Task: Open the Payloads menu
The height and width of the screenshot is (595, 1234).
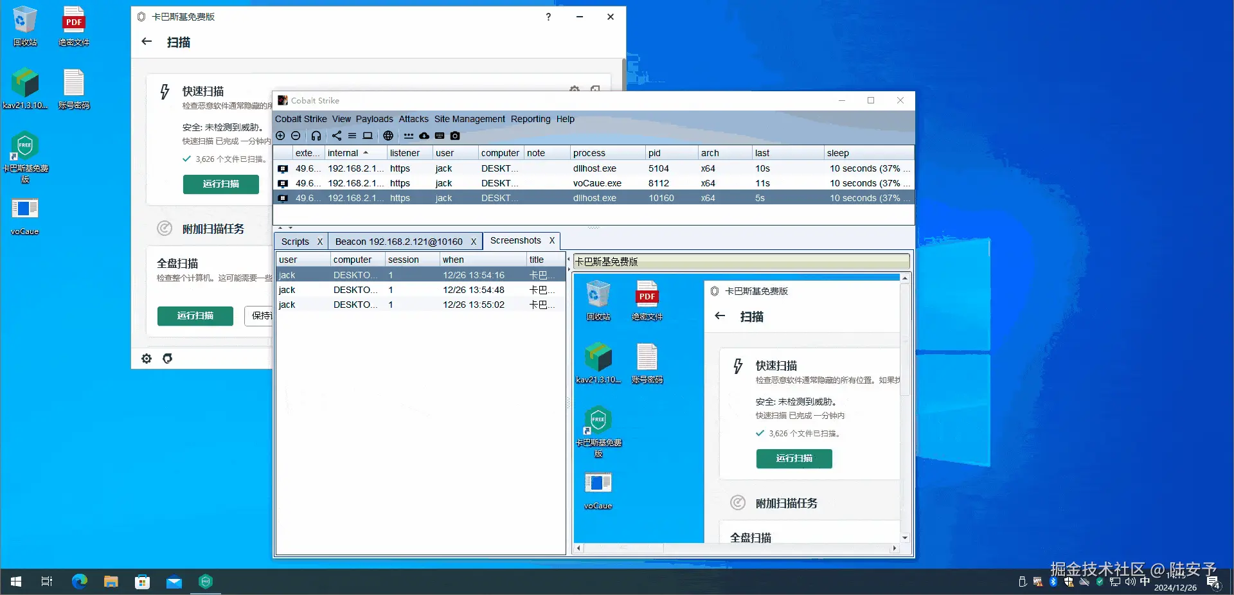Action: pyautogui.click(x=375, y=119)
